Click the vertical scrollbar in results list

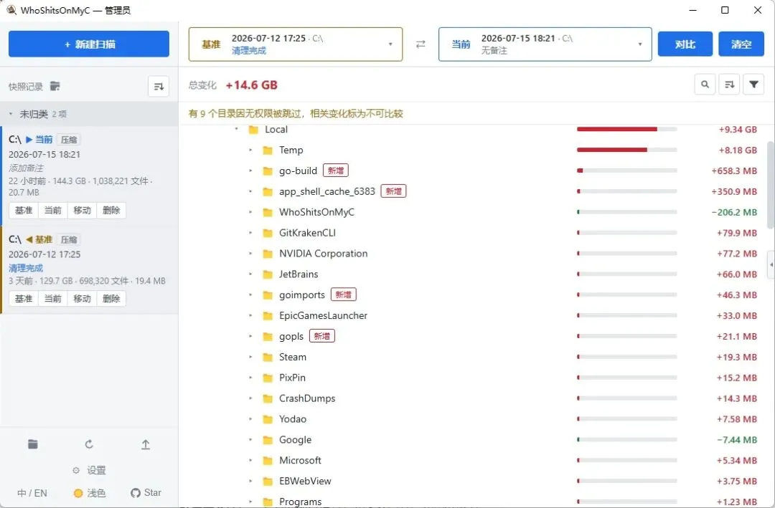(771, 185)
